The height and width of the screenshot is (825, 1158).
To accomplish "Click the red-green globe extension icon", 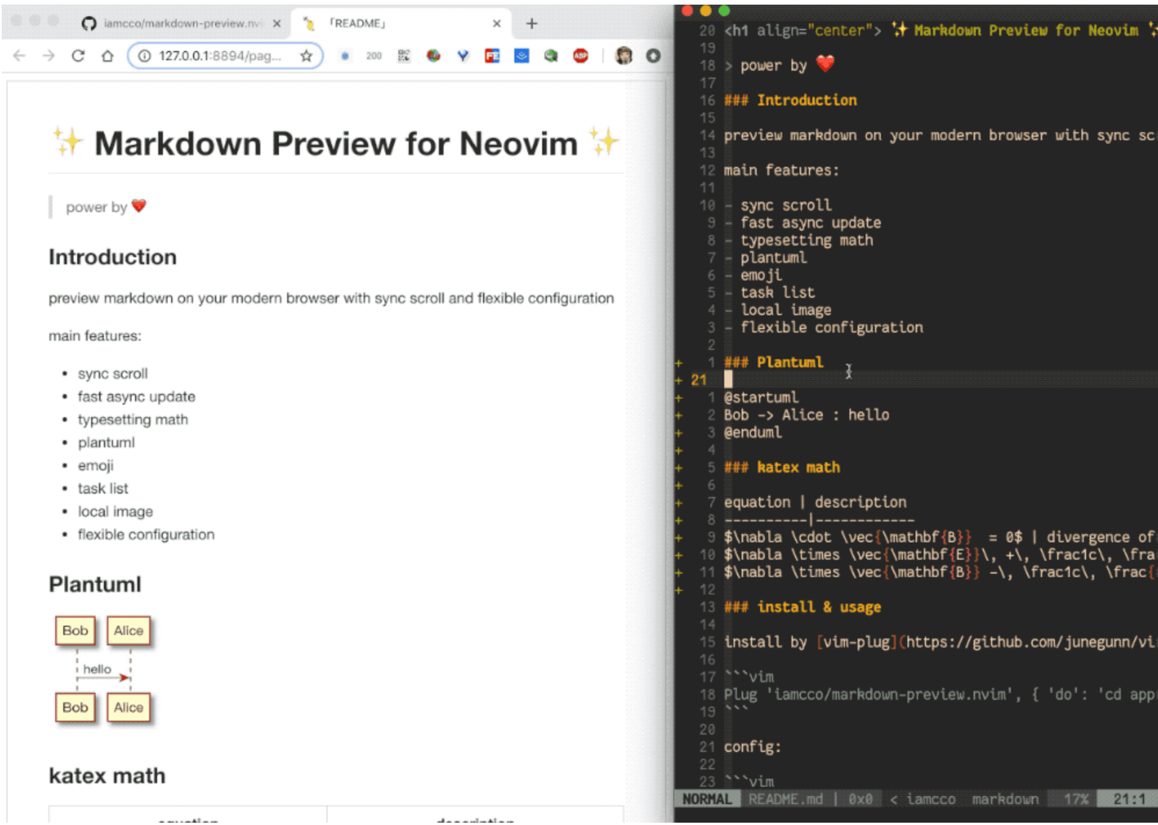I will click(x=433, y=56).
